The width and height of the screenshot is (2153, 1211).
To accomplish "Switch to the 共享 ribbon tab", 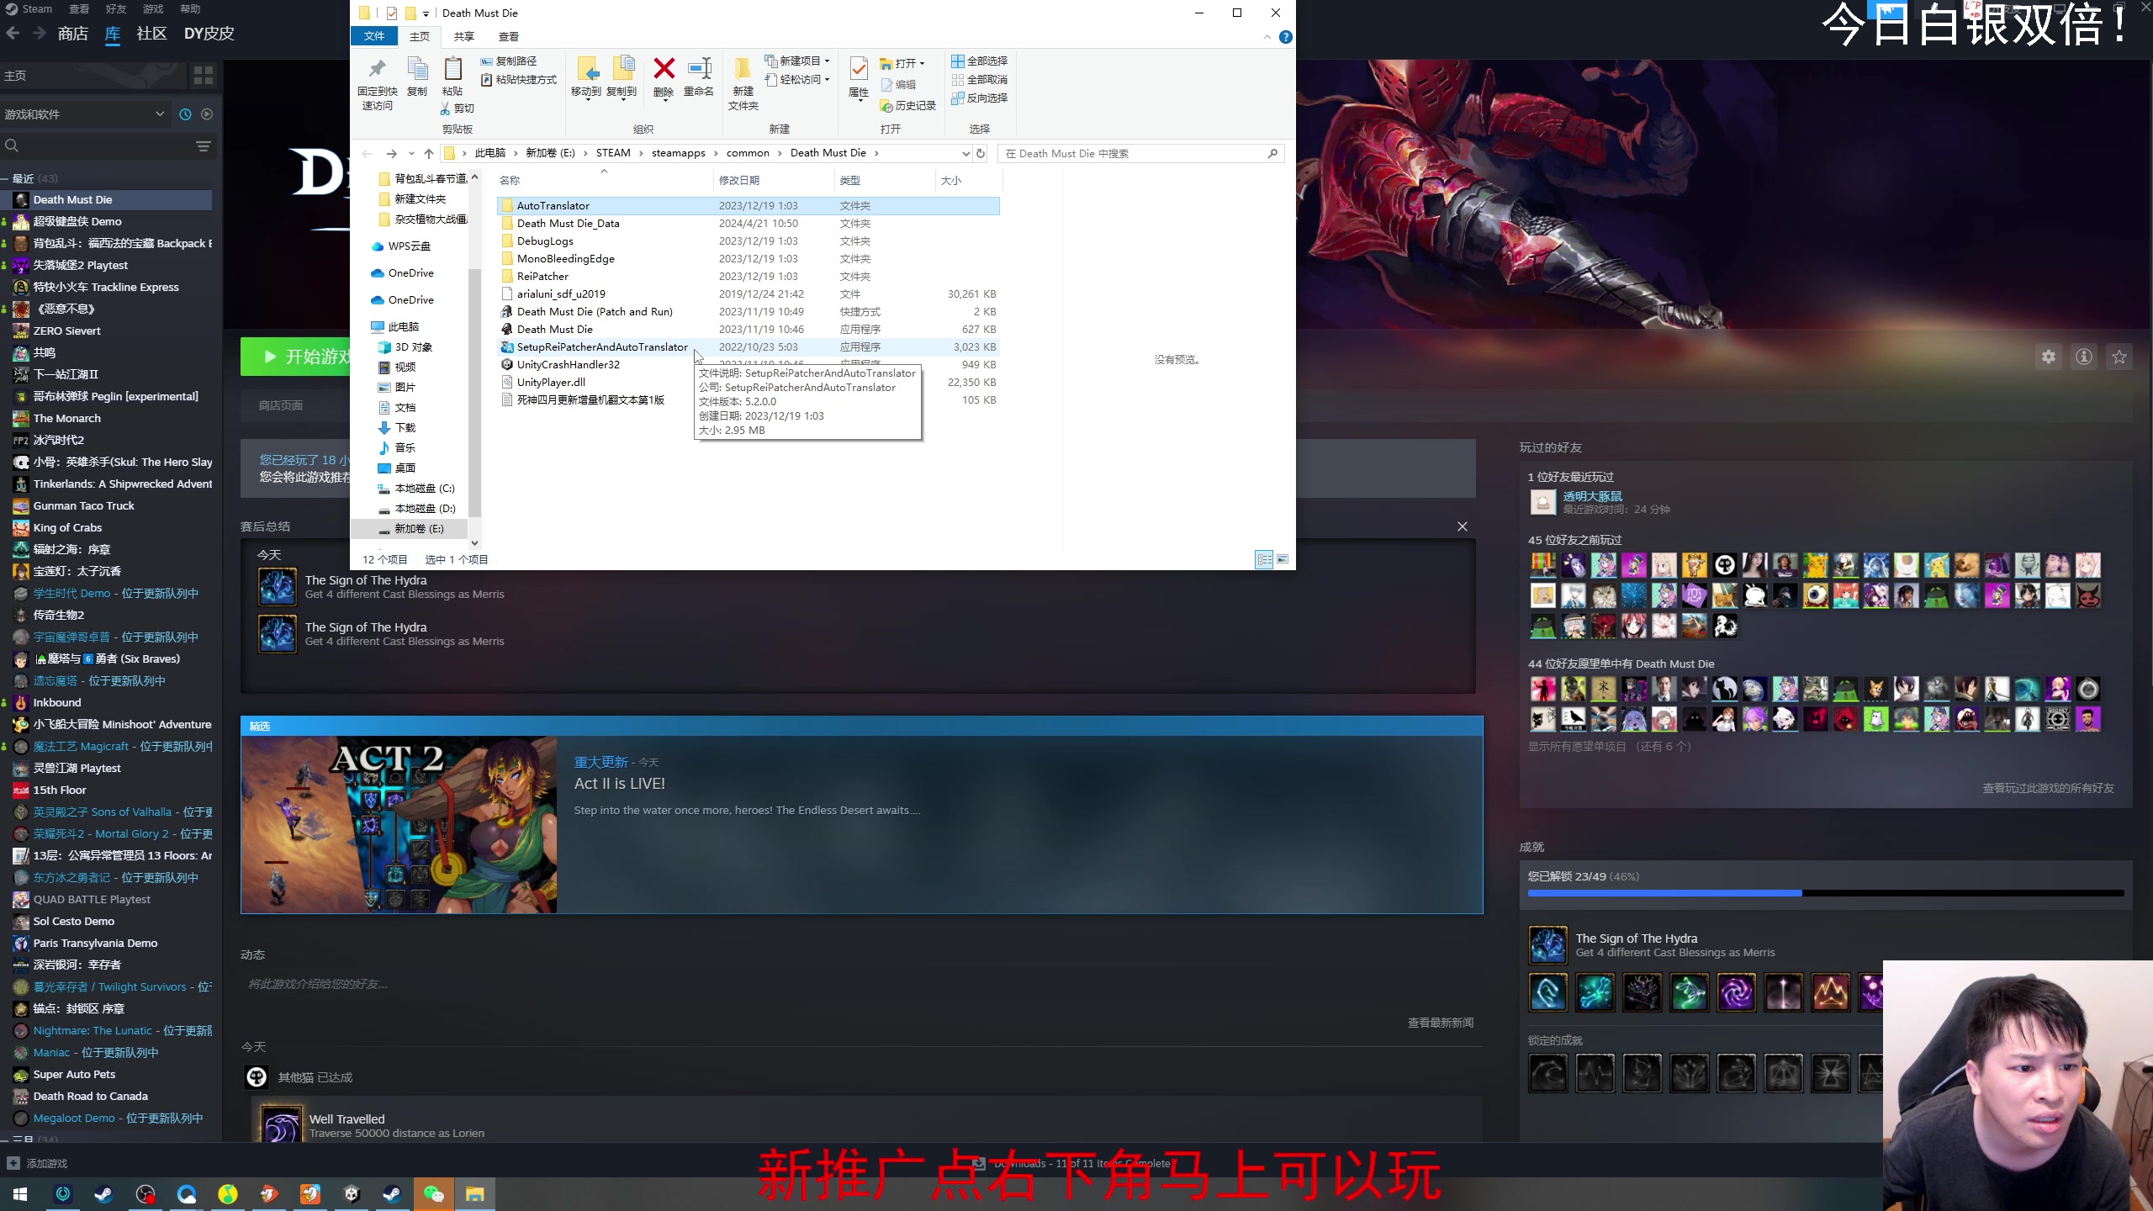I will pos(464,37).
